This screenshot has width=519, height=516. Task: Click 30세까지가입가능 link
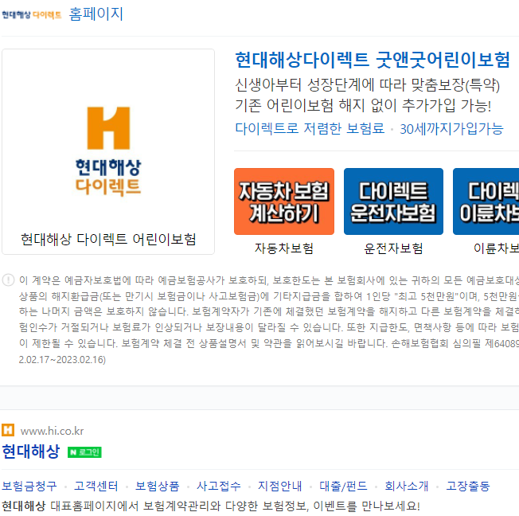click(451, 128)
